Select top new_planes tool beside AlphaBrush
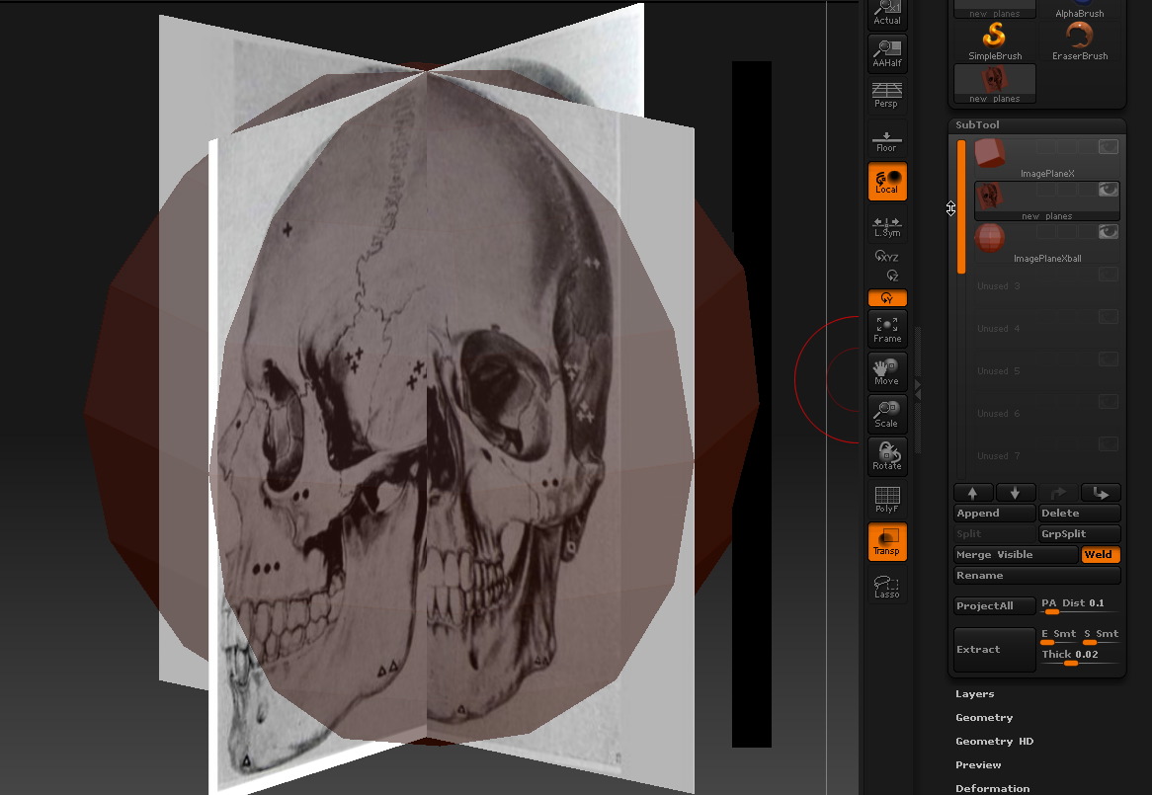Viewport: 1152px width, 795px height. point(995,10)
